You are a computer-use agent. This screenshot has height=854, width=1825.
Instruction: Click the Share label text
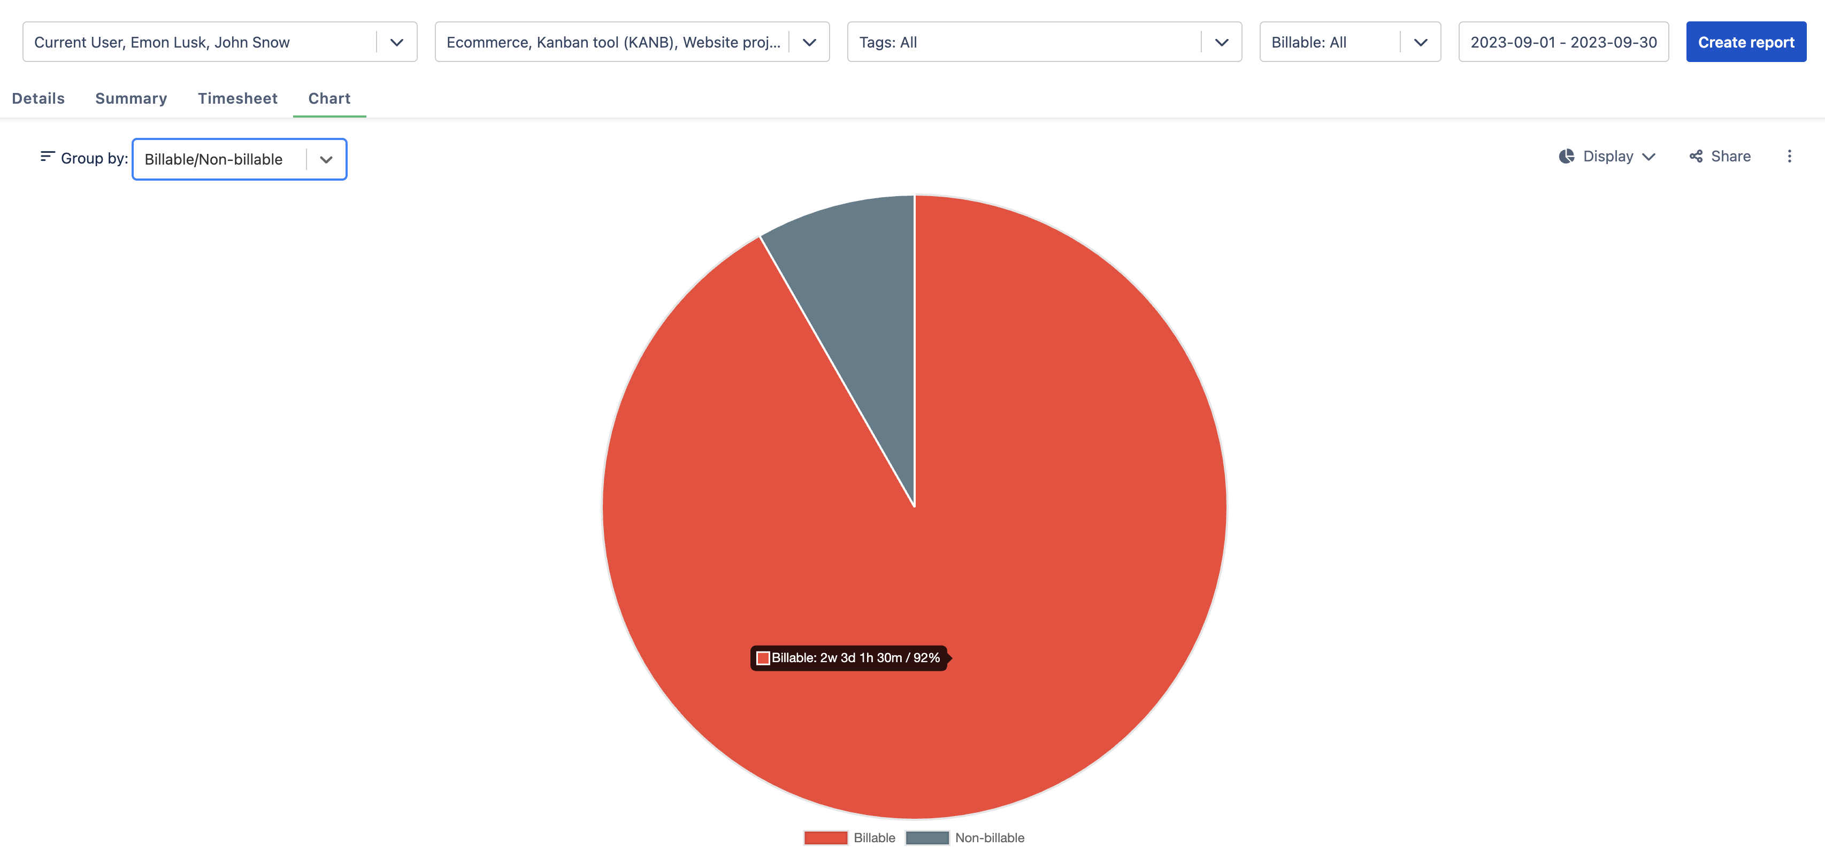[1730, 157]
